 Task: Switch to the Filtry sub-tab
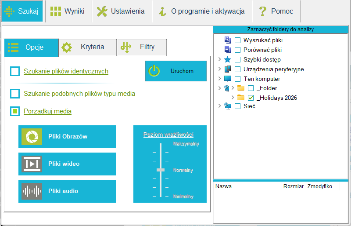click(142, 47)
